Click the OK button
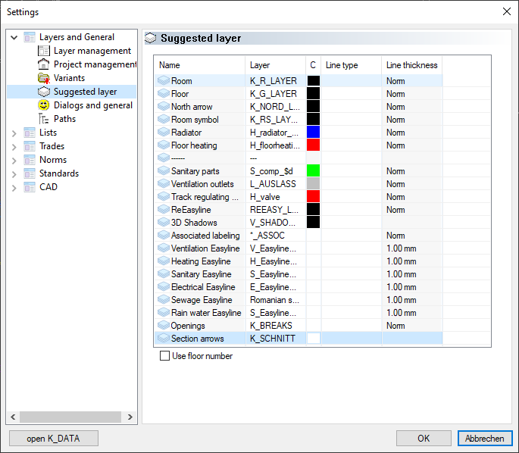Image resolution: width=519 pixels, height=453 pixels. click(x=424, y=439)
